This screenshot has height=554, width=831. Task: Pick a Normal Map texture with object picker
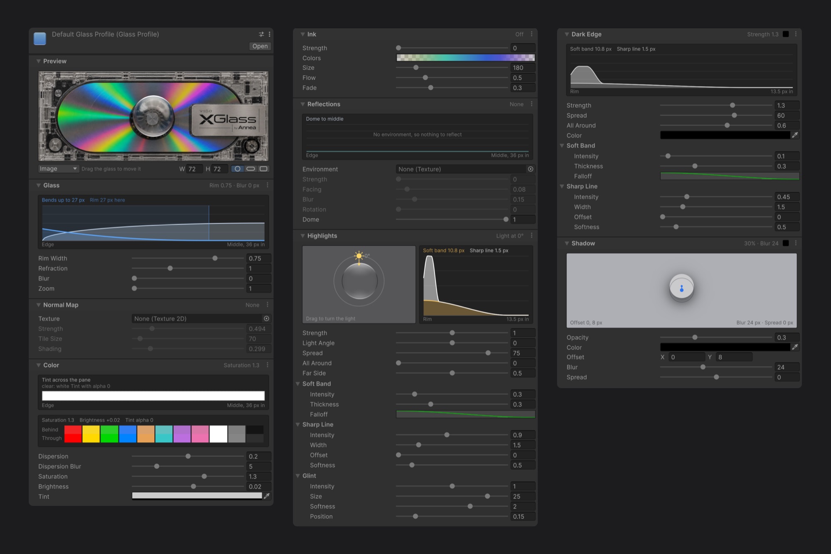[x=266, y=318]
